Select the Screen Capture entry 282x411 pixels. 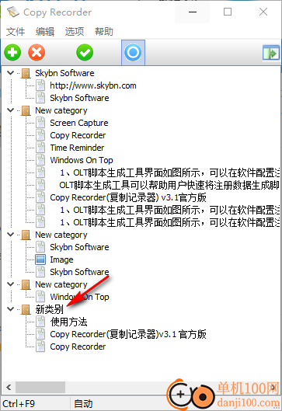[79, 123]
